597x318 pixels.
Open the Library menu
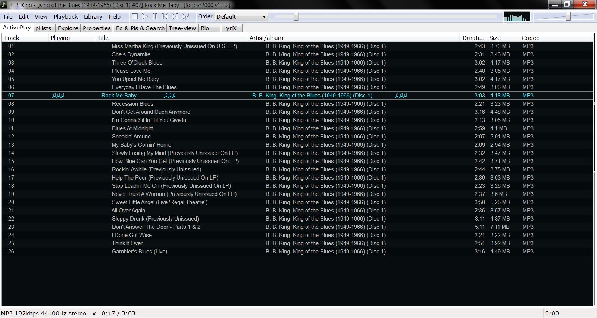click(x=93, y=16)
